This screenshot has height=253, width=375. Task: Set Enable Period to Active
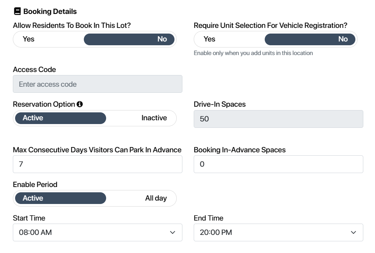[x=60, y=198]
